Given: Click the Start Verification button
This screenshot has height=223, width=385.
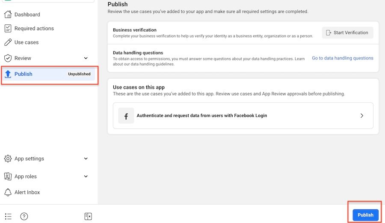Looking at the screenshot, I should (347, 33).
